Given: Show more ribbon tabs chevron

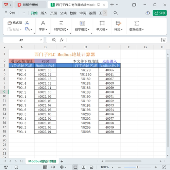Looking at the screenshot, I should tap(105, 13).
